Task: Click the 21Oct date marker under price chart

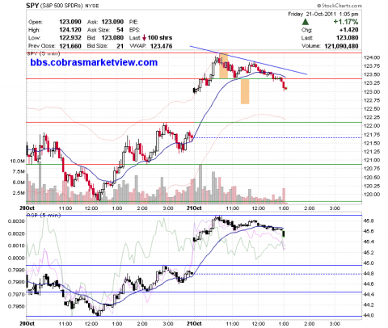Action: (x=194, y=208)
